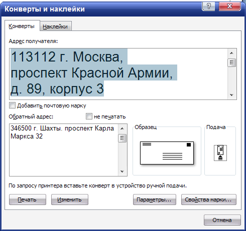Click the envelope preview in Образец
This screenshot has width=246, height=231.
[167, 153]
